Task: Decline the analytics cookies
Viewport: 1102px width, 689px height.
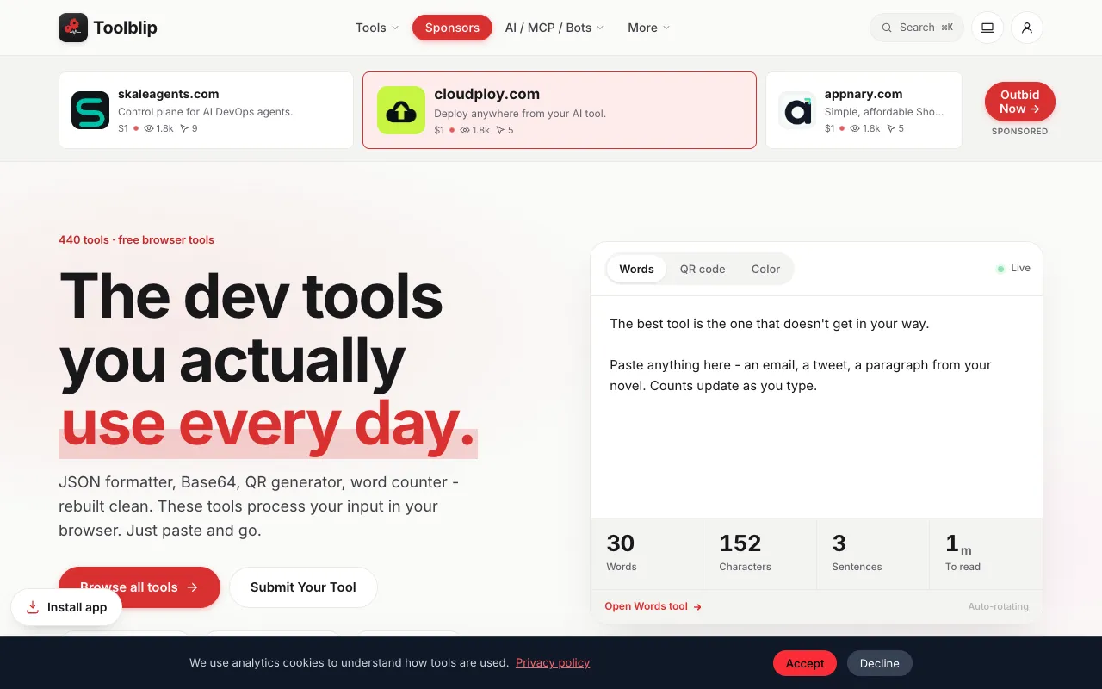Action: point(880,663)
